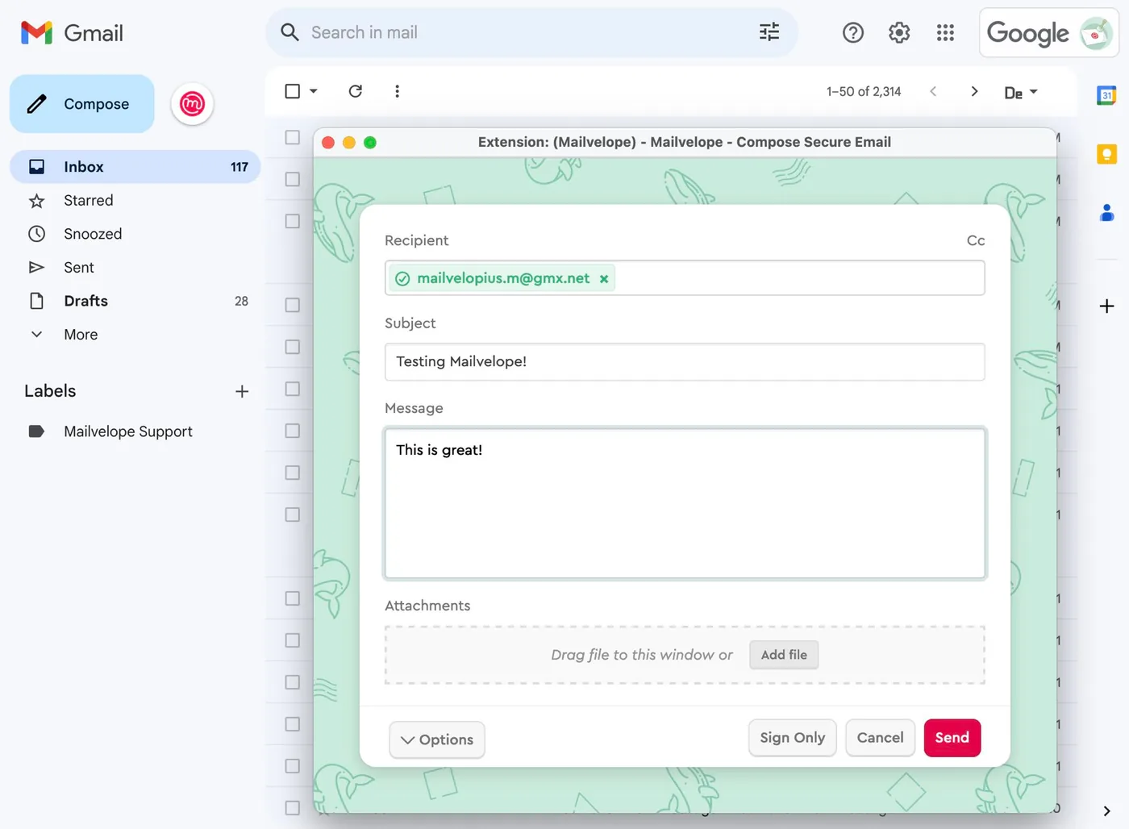Image resolution: width=1129 pixels, height=829 pixels.
Task: Open Google Keep side panel icon
Action: tap(1106, 154)
